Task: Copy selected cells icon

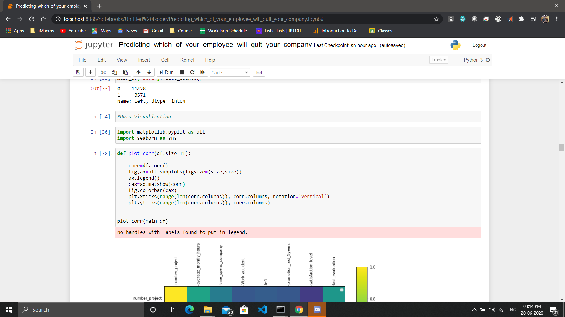Action: pos(114,72)
